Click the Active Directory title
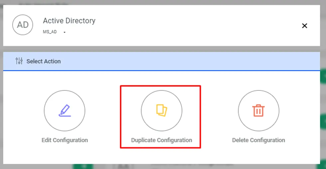 (69, 21)
